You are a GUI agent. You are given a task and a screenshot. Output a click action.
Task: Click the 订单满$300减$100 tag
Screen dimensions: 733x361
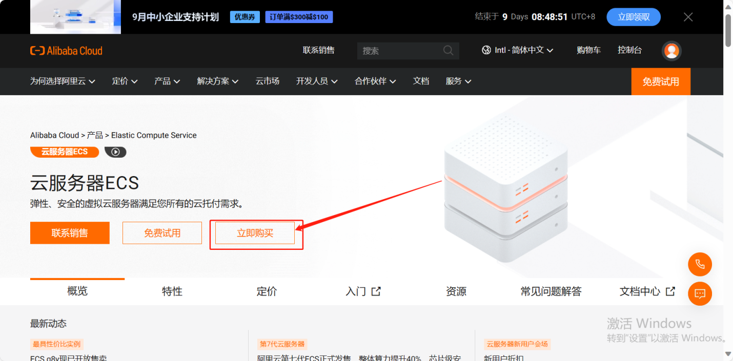pyautogui.click(x=299, y=17)
